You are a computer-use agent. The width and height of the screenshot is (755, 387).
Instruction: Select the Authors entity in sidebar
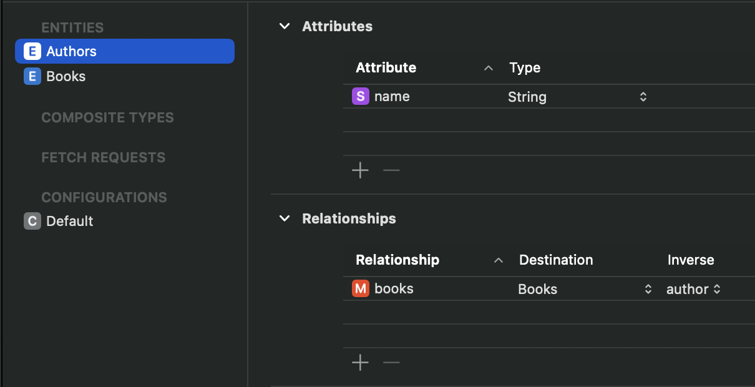click(125, 51)
